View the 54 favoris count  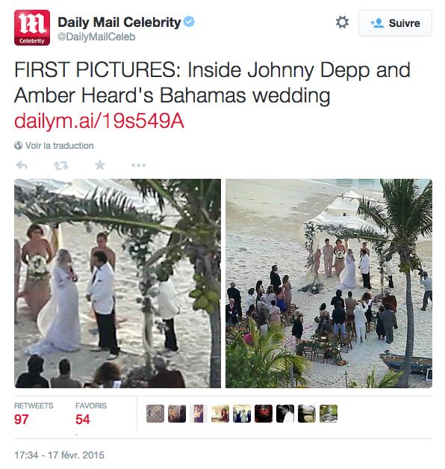tap(83, 420)
